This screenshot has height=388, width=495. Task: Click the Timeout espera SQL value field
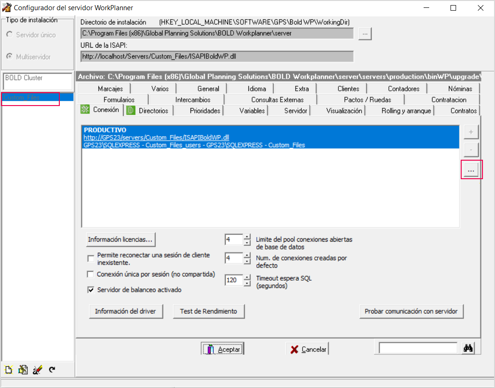tap(234, 280)
